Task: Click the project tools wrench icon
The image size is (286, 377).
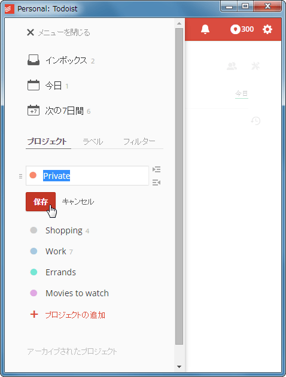Action: [x=255, y=66]
